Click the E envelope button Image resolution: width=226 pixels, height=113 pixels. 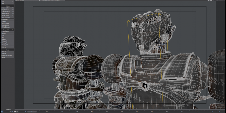17,111
